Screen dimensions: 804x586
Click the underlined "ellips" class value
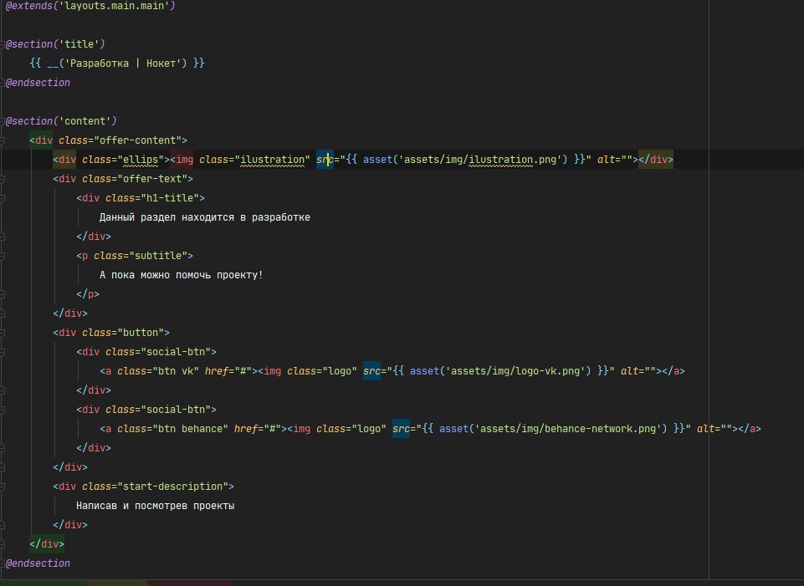pyautogui.click(x=141, y=160)
